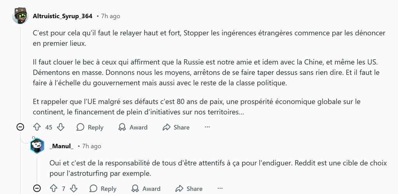The height and width of the screenshot is (194, 398).
Task: Reply to Altruistic_Syrup_364's comment
Action: pos(90,127)
